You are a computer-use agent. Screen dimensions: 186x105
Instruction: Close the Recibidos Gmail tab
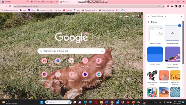pos(57,2)
